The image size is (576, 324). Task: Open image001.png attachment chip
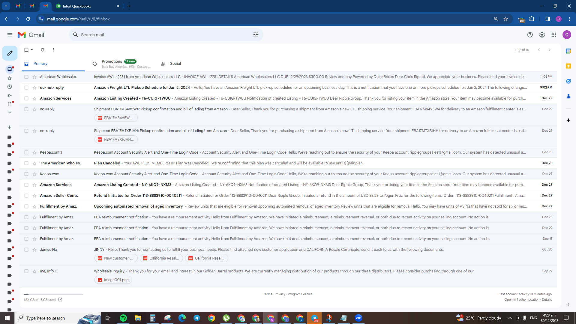(x=113, y=280)
